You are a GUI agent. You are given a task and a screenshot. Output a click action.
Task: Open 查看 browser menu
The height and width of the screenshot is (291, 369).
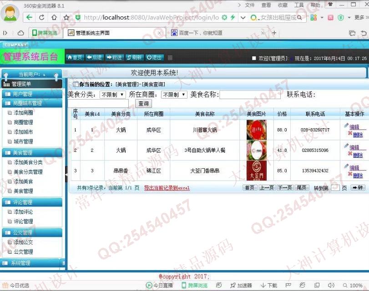(x=266, y=5)
